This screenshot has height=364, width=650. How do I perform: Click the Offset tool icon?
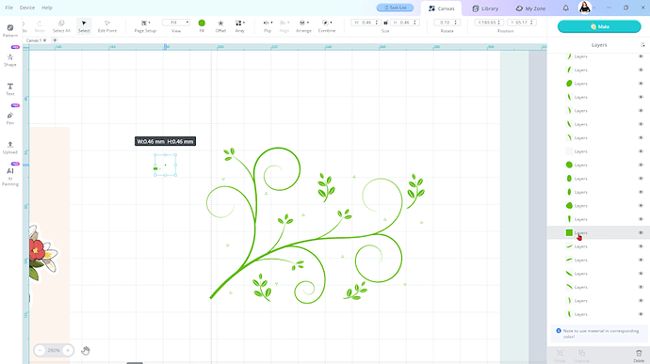220,26
